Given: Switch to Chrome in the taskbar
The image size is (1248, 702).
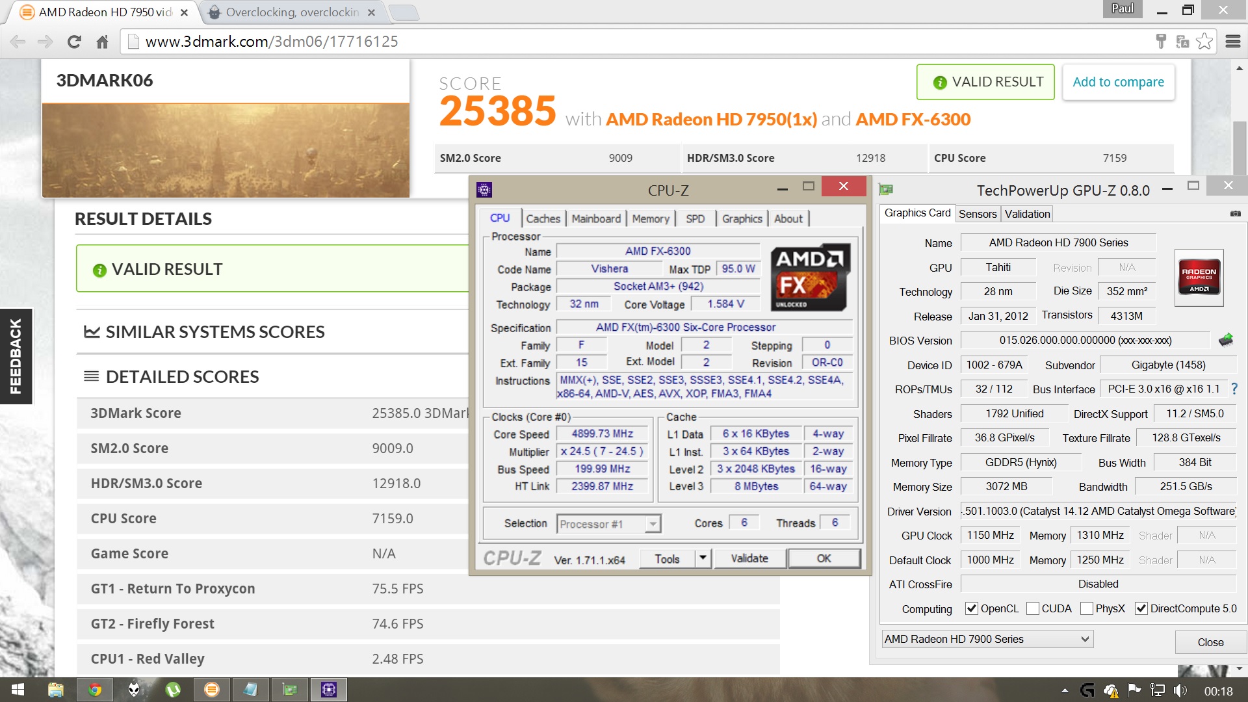Looking at the screenshot, I should pos(95,689).
